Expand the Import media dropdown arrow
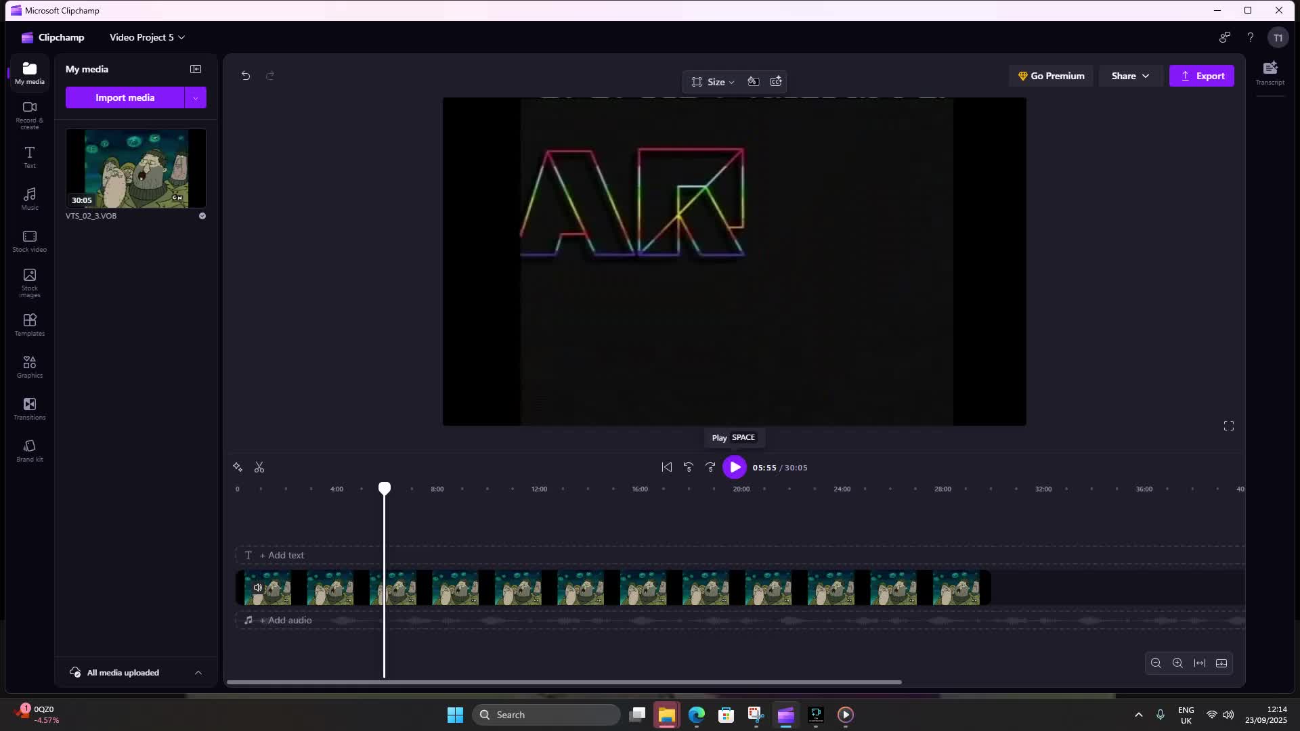 click(x=196, y=98)
